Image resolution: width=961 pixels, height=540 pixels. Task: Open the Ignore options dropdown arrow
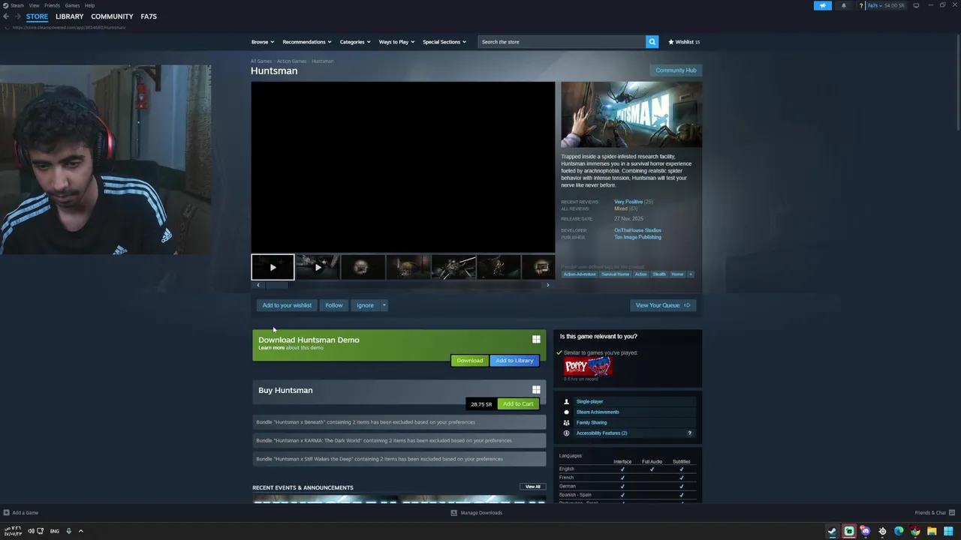pos(384,305)
